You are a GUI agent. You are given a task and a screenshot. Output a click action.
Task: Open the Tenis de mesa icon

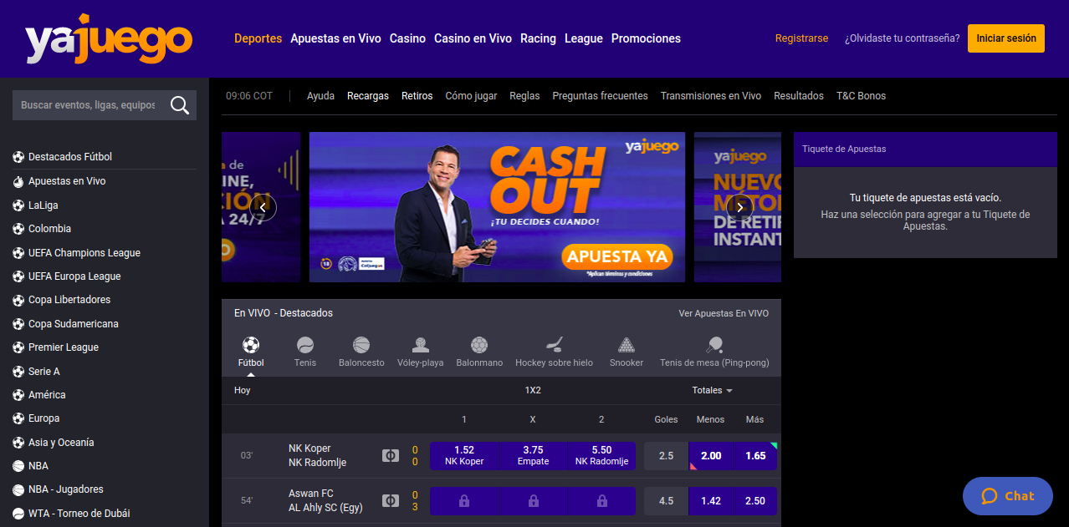(x=714, y=345)
